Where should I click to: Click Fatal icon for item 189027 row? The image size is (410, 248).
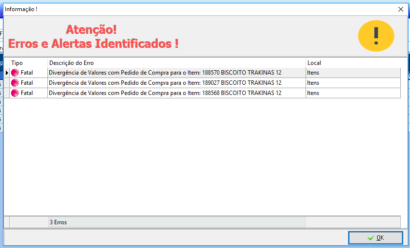click(x=15, y=83)
